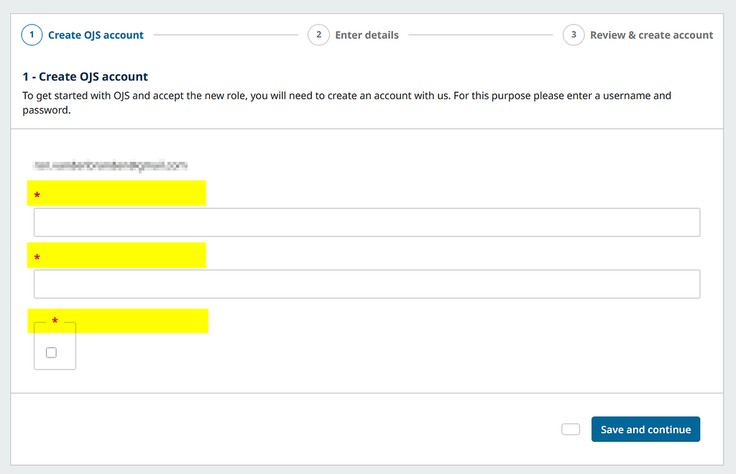Click the 'Create OJS account' step label
The height and width of the screenshot is (474, 736).
coord(96,35)
